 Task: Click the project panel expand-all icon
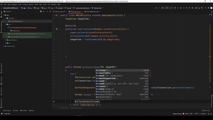pyautogui.click(x=44, y=12)
